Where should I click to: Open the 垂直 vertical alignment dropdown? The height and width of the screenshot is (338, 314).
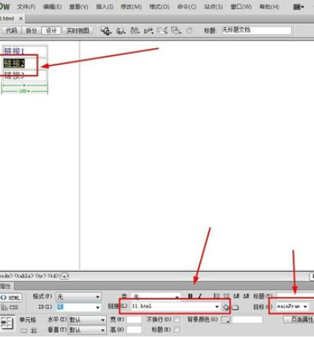tap(87, 330)
